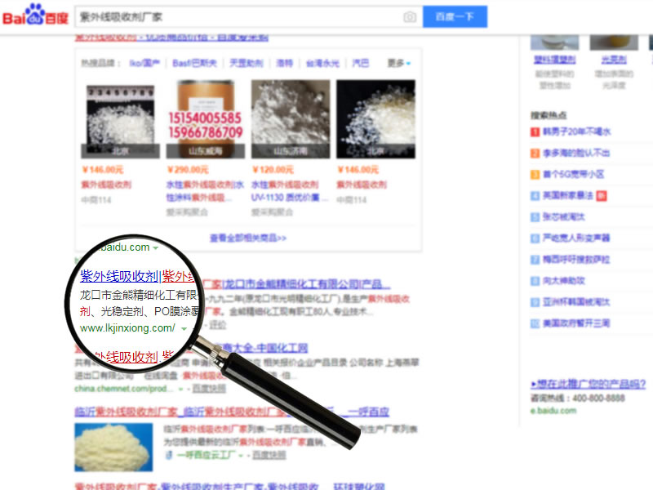Open hot search 亚洲杯韩国被淘汰

point(576,302)
